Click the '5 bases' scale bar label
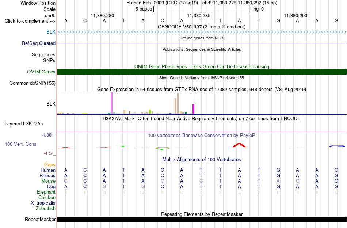The width and height of the screenshot is (347, 228). click(x=144, y=9)
